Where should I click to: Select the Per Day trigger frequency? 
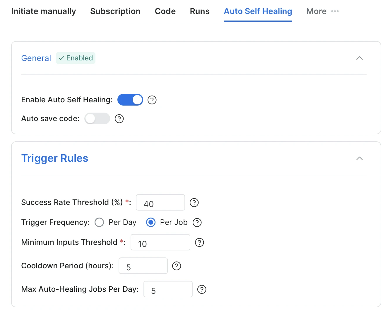[99, 222]
